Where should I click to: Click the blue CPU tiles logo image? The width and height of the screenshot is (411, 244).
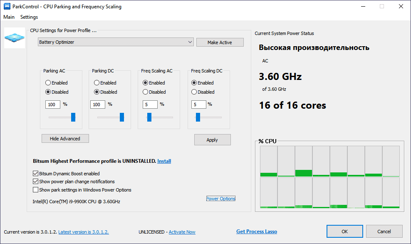point(15,38)
